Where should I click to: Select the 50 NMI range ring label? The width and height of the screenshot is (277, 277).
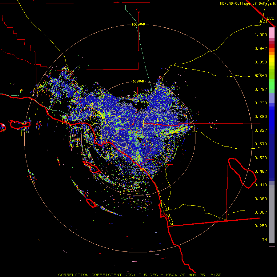tap(138, 82)
